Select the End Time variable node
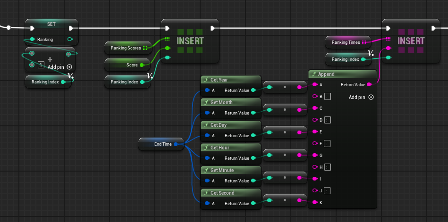 pos(161,144)
